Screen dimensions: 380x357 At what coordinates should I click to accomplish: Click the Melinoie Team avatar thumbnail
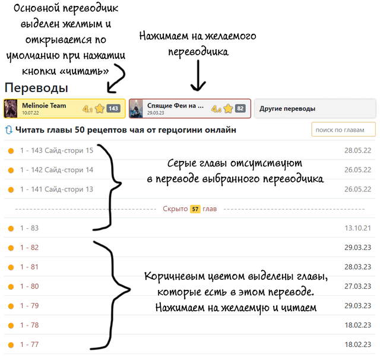point(11,109)
